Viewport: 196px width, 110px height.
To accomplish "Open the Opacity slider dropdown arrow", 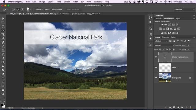I will pyautogui.click(x=189, y=46).
